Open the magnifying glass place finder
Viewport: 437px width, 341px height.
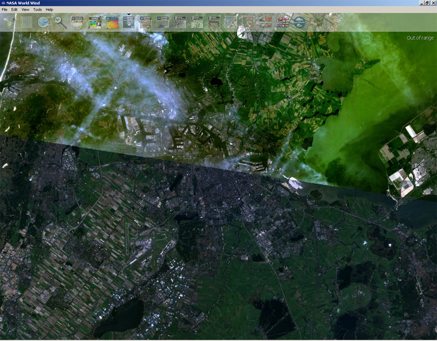pyautogui.click(x=61, y=22)
